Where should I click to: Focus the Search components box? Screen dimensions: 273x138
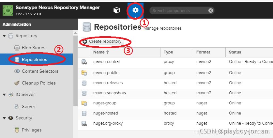[x=182, y=11]
